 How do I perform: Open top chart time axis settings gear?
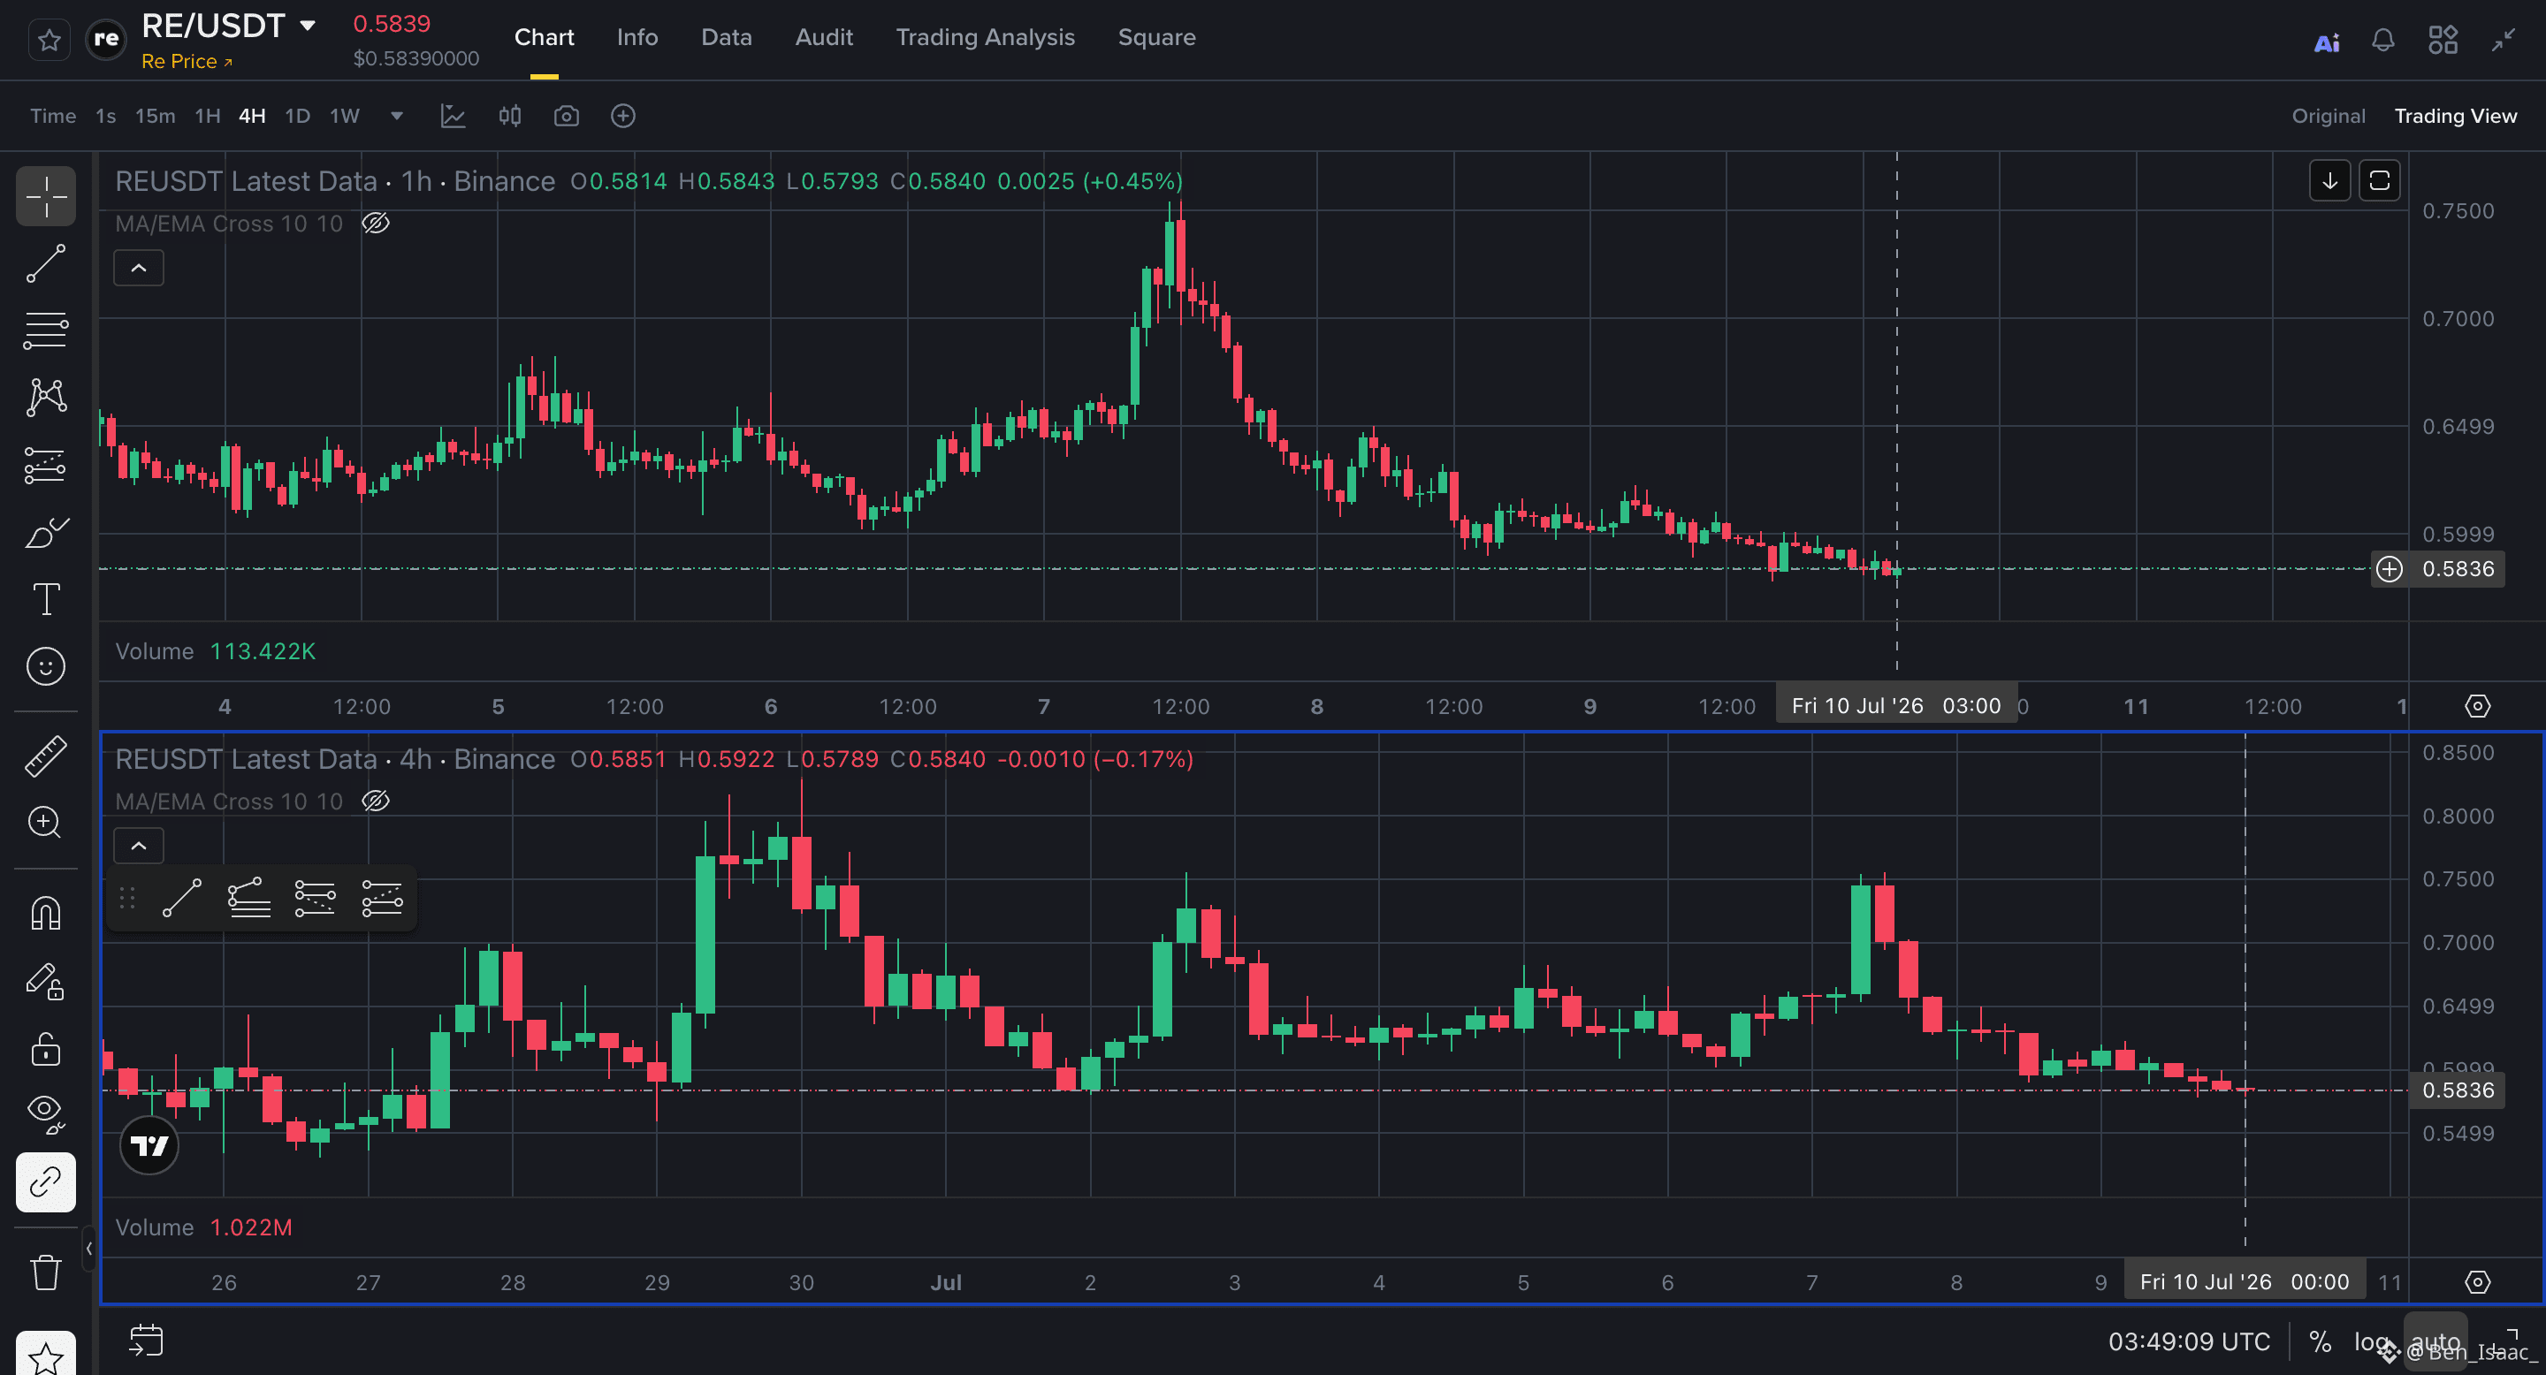pyautogui.click(x=2478, y=706)
